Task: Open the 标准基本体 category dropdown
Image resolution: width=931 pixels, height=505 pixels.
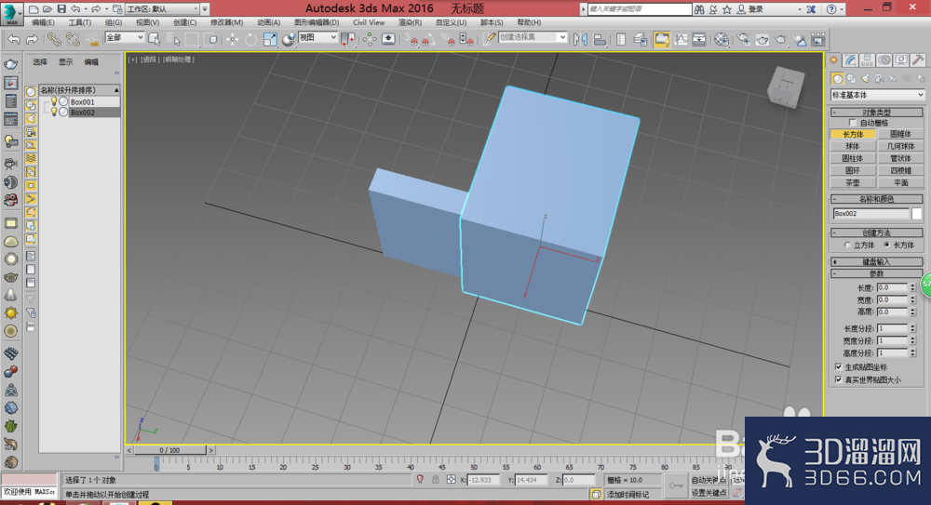Action: [877, 95]
